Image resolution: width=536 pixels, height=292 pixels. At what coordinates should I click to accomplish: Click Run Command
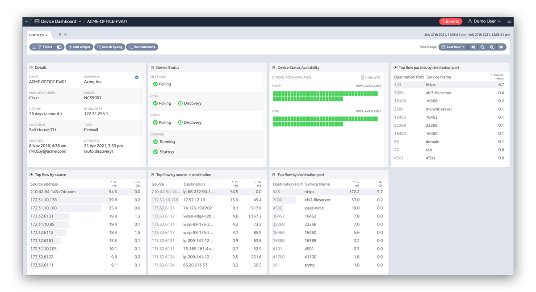click(142, 47)
